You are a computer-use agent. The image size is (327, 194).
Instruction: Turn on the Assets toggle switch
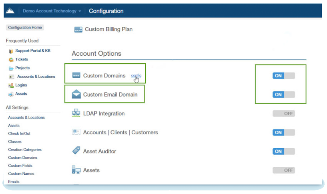[283, 170]
